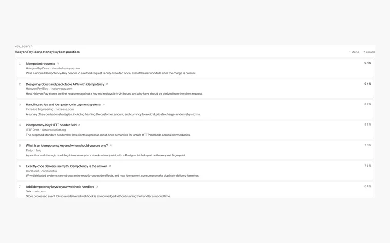390x243 pixels.
Task: Click 'Halcyon Pay Blog' source name
Action: point(37,89)
